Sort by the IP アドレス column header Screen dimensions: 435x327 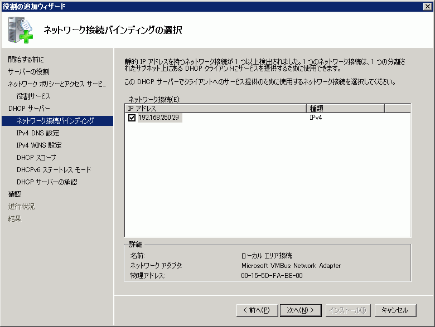pos(216,109)
